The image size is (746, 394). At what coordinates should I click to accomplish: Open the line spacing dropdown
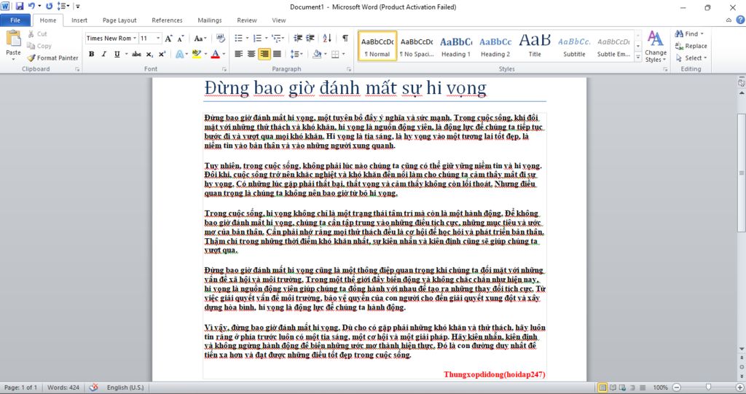coord(301,54)
